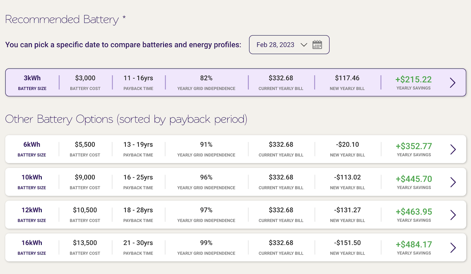The height and width of the screenshot is (274, 471).
Task: Expand the 12kWh battery row arrow
Action: pyautogui.click(x=453, y=215)
